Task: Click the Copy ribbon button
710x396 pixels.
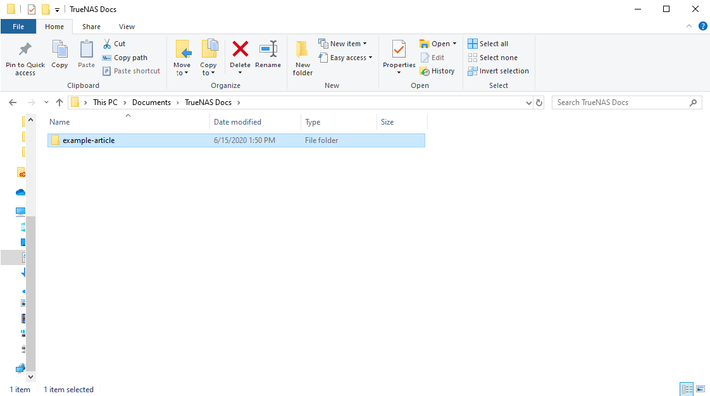Action: tap(59, 54)
